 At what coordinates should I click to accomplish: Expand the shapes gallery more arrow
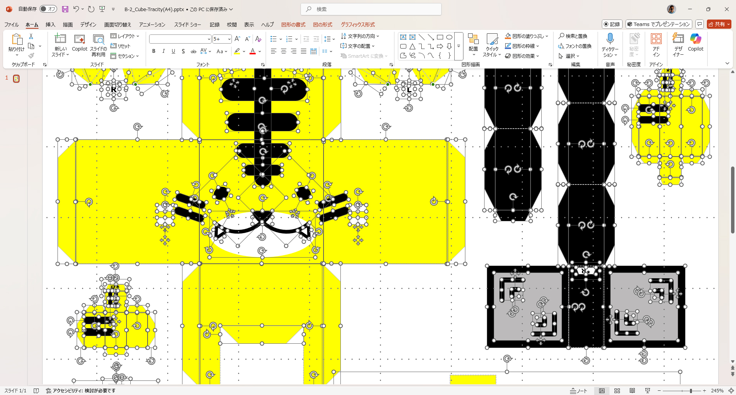(x=459, y=46)
